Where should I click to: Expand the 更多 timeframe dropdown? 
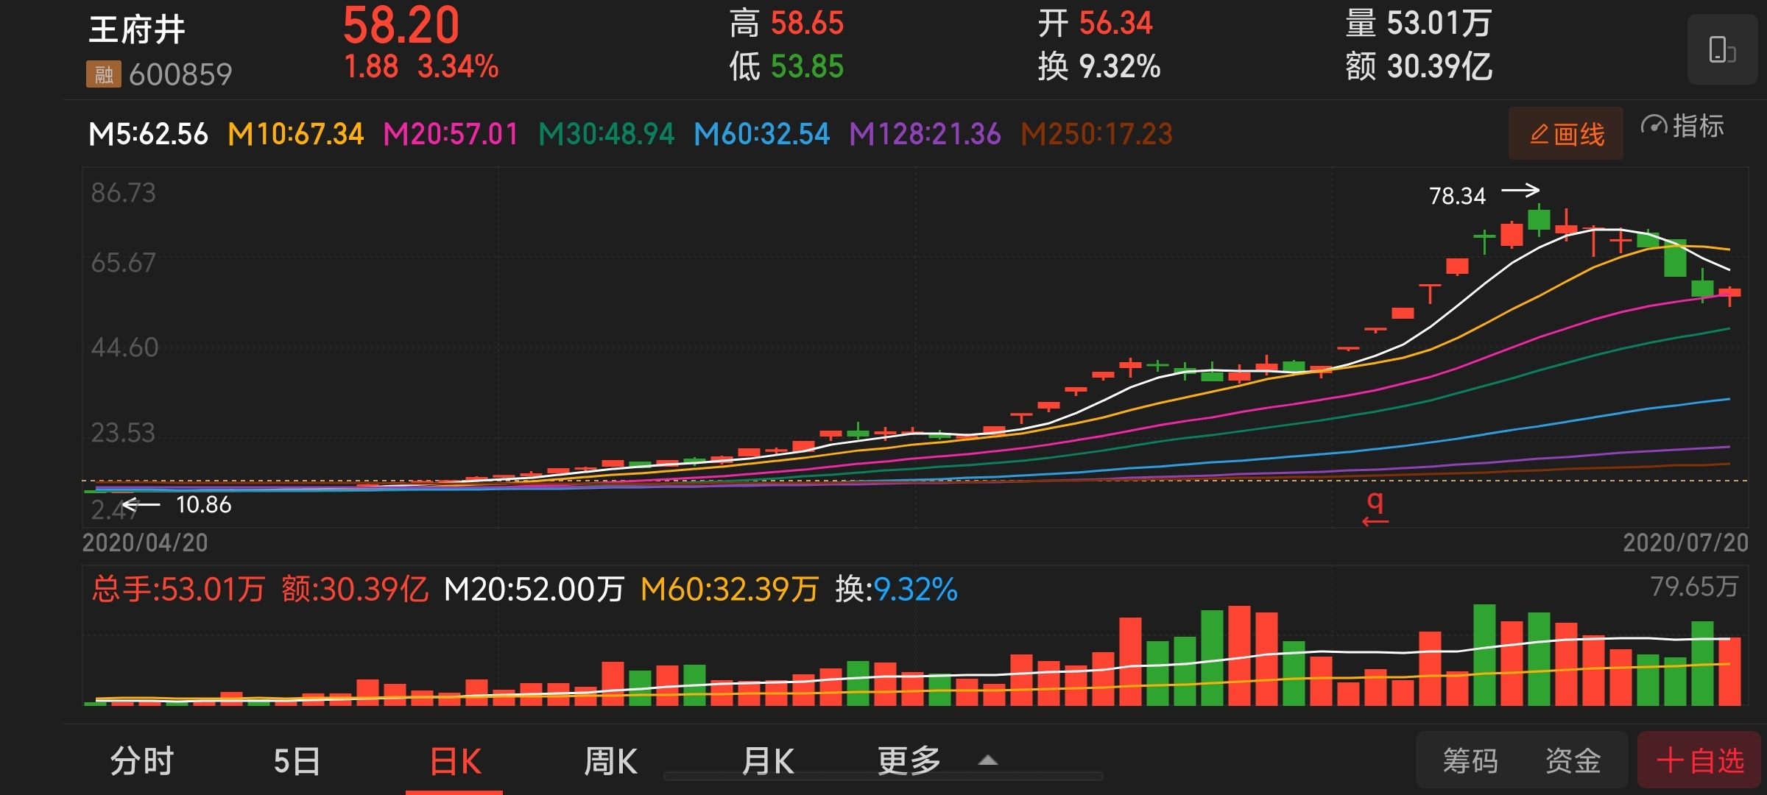tap(909, 760)
